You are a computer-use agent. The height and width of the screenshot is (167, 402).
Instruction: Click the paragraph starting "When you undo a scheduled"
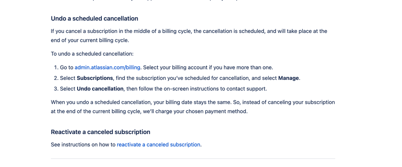coord(193,102)
